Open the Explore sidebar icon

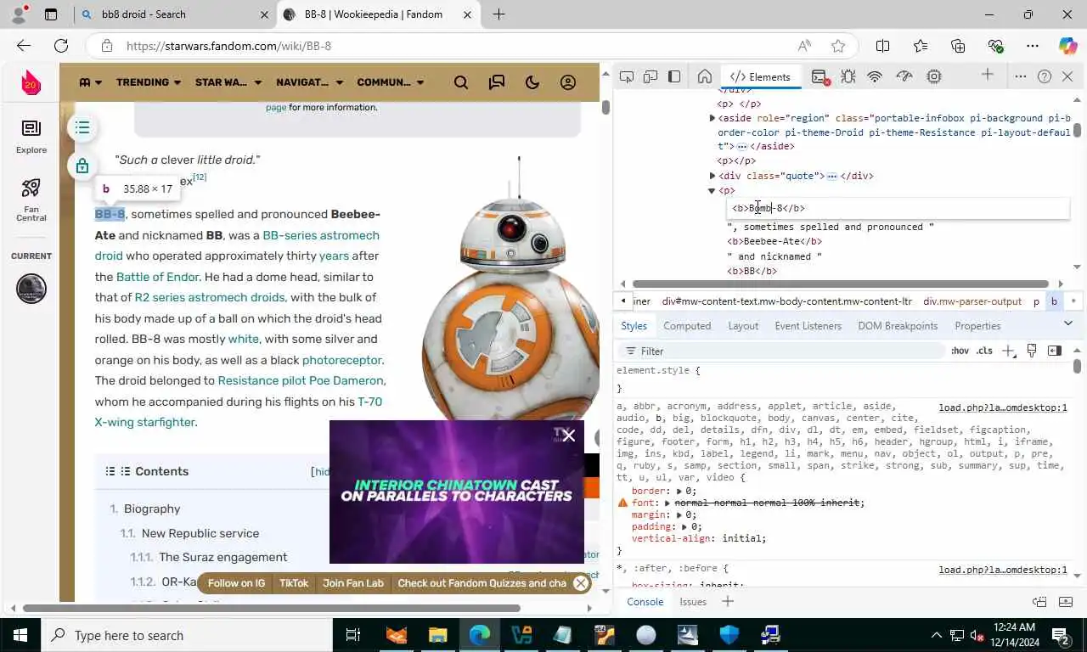31,136
